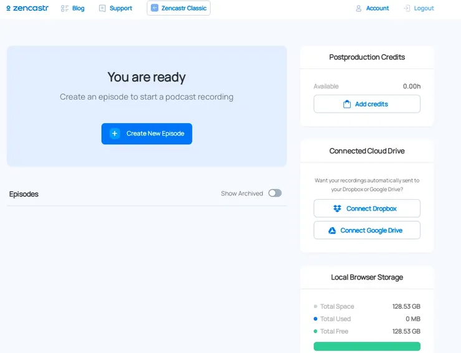461x353 pixels.
Task: Toggle the Show Archived switch
Action: tap(275, 193)
